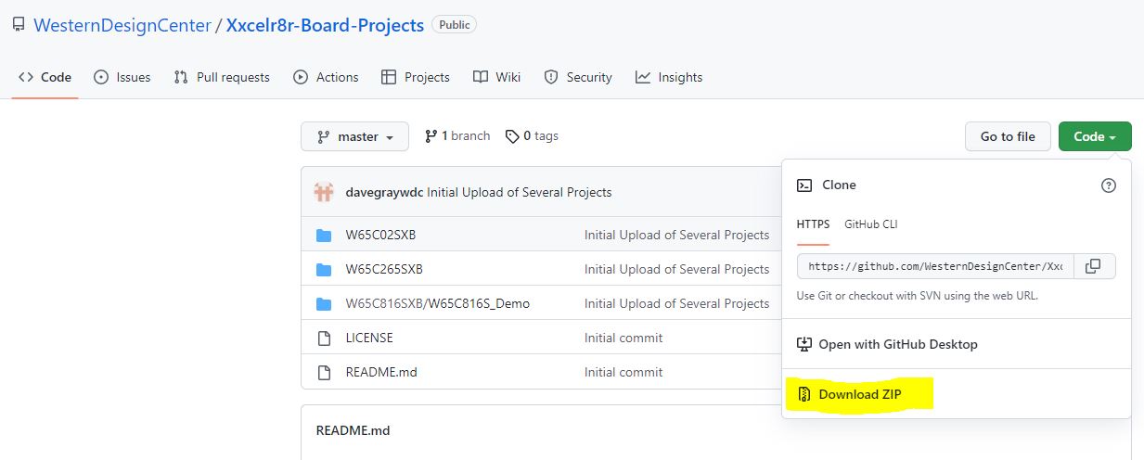Image resolution: width=1144 pixels, height=460 pixels.
Task: Open the W65C265SXB folder
Action: tap(384, 269)
